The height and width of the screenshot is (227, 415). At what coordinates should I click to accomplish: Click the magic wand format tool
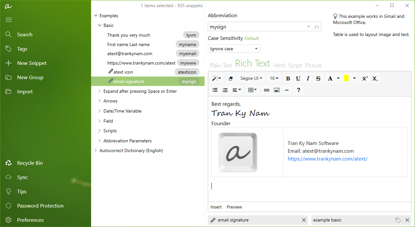point(216,78)
